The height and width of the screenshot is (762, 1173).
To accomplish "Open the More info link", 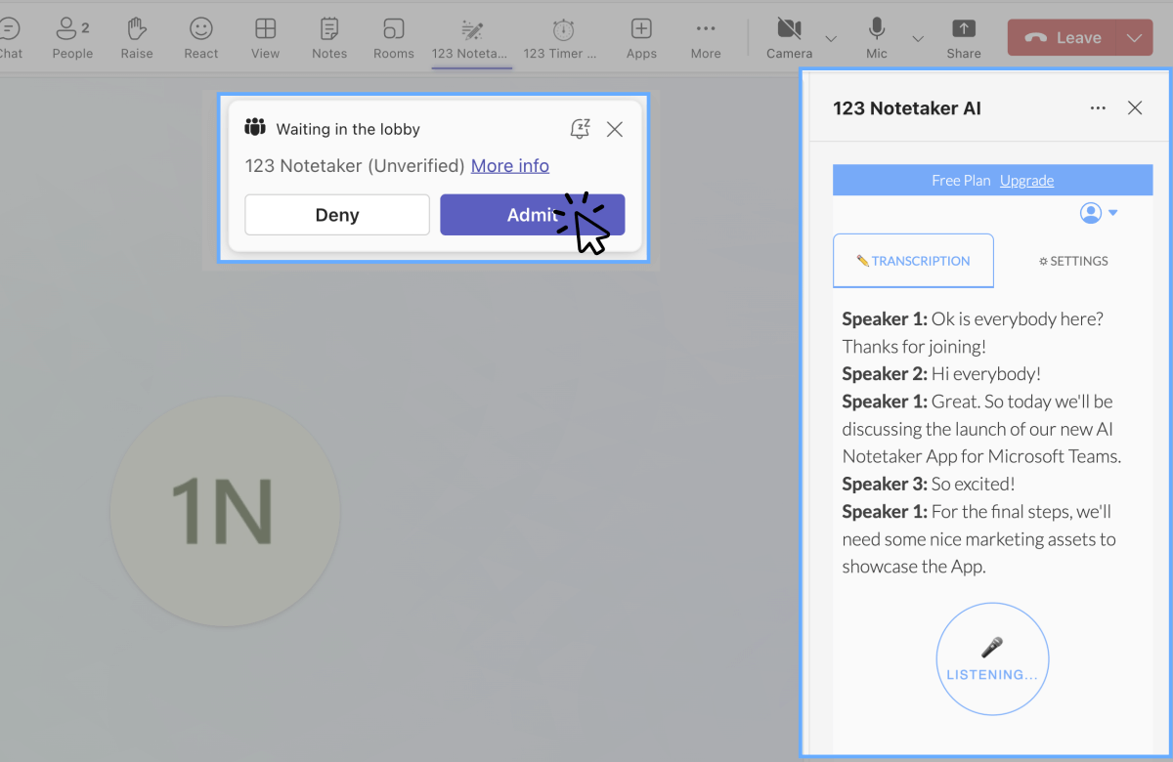I will [x=510, y=166].
